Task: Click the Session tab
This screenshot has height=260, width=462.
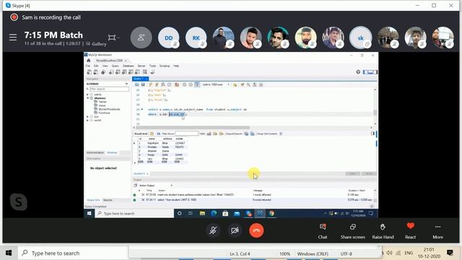Action: 108,200
